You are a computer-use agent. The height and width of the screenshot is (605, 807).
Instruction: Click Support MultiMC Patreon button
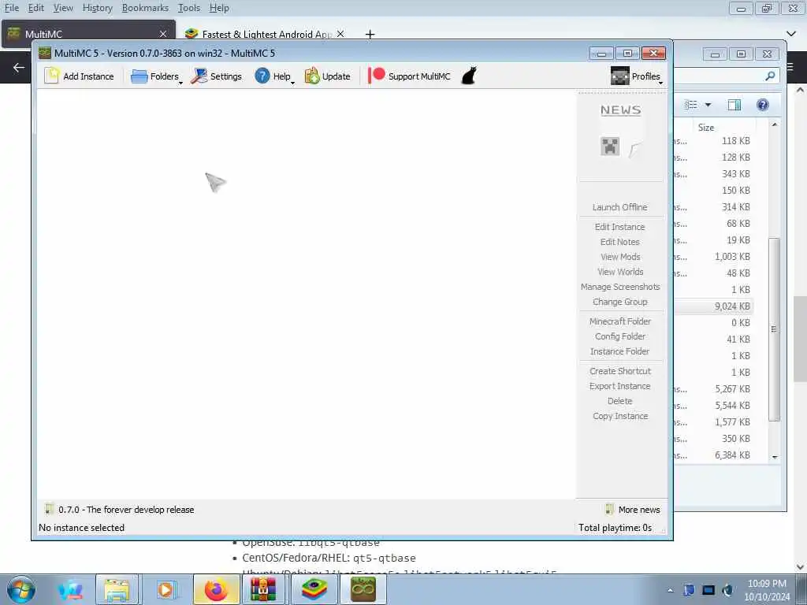point(409,76)
